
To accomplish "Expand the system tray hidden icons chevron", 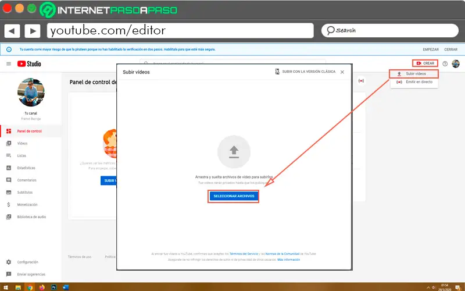I will click(428, 288).
